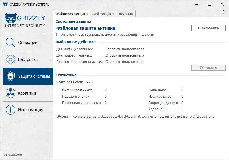Click the 'Статистика' heading
Viewport: 229px width, 160px height.
[x=66, y=75]
